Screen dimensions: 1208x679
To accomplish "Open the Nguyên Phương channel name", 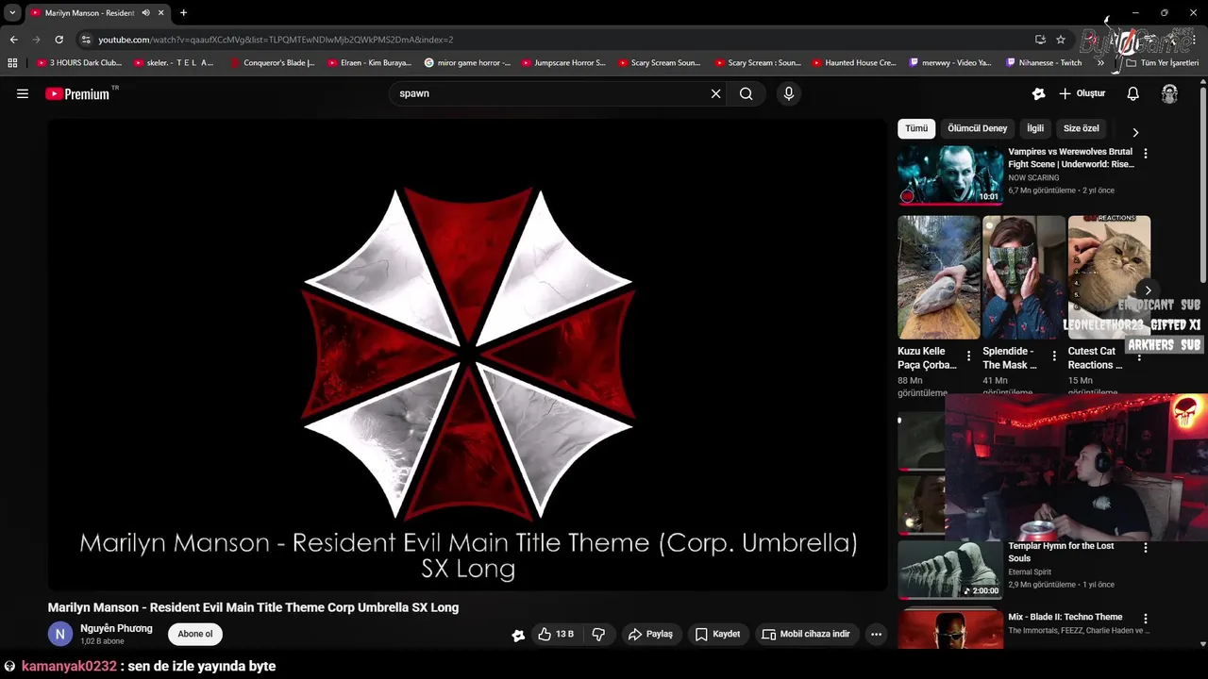I will point(116,628).
